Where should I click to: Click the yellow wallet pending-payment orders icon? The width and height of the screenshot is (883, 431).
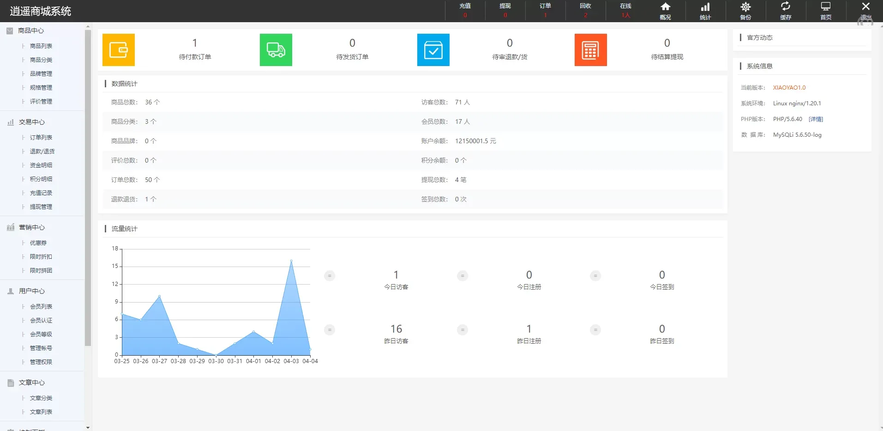pos(119,50)
